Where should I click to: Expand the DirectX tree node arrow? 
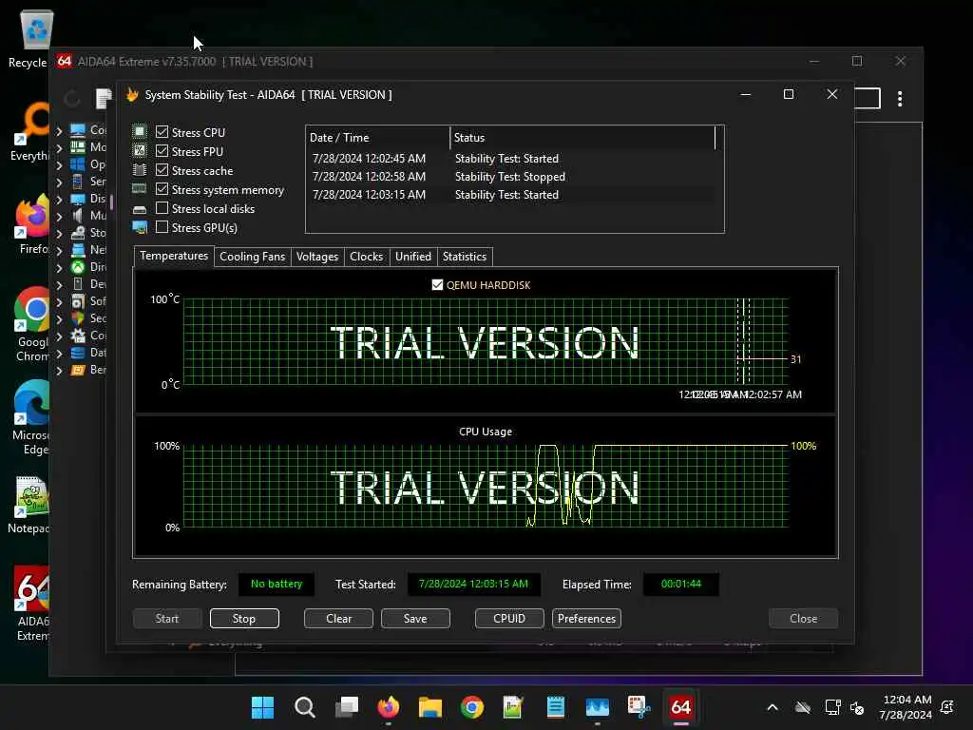point(59,268)
